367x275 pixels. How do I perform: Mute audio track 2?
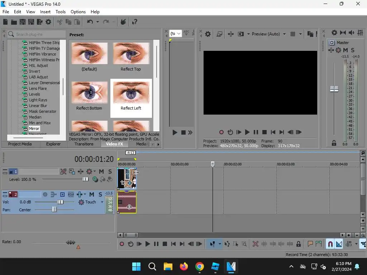(x=92, y=194)
